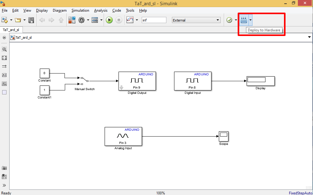The image size is (313, 195).
Task: Expand the palette with double chevron
Action: tap(4, 185)
